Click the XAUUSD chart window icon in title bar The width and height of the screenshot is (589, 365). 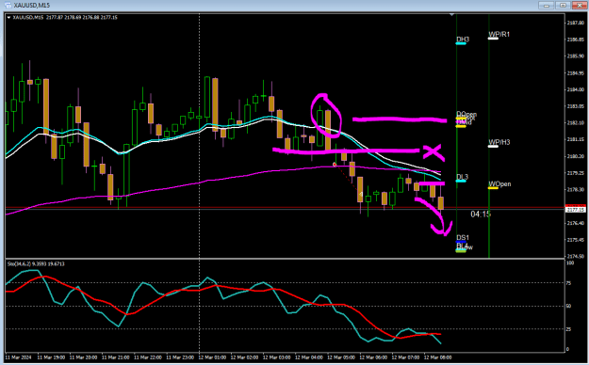8,6
